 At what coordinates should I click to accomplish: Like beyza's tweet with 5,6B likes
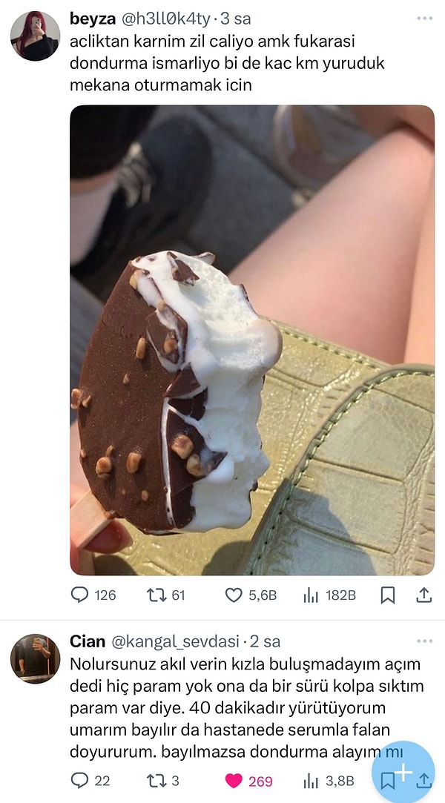click(x=234, y=595)
